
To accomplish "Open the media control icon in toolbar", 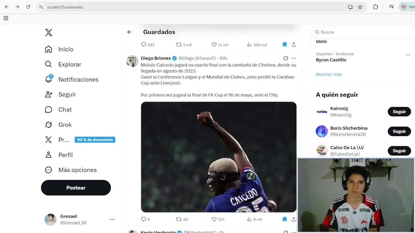I will pyautogui.click(x=391, y=7).
